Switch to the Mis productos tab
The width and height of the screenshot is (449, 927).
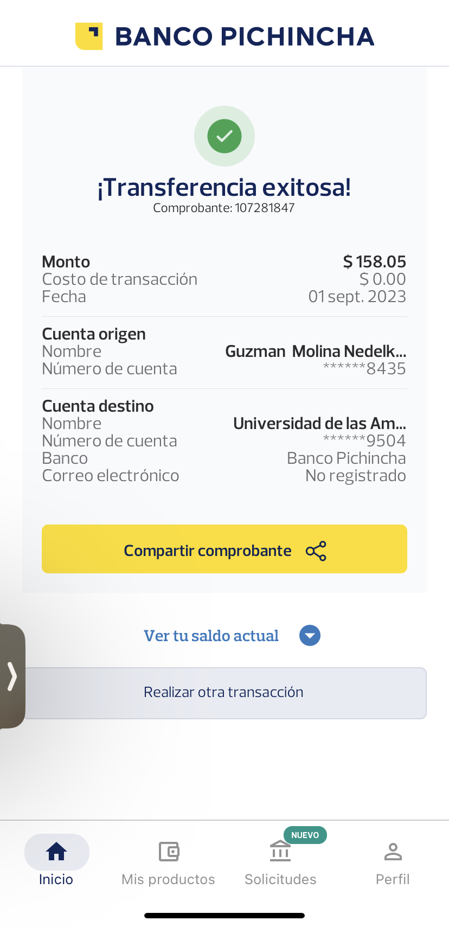click(168, 879)
